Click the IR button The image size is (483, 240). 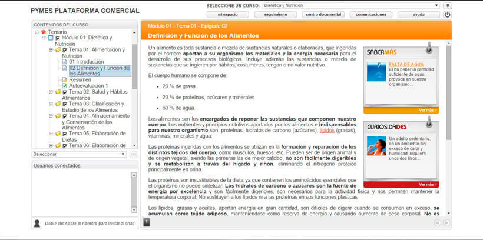point(447,5)
